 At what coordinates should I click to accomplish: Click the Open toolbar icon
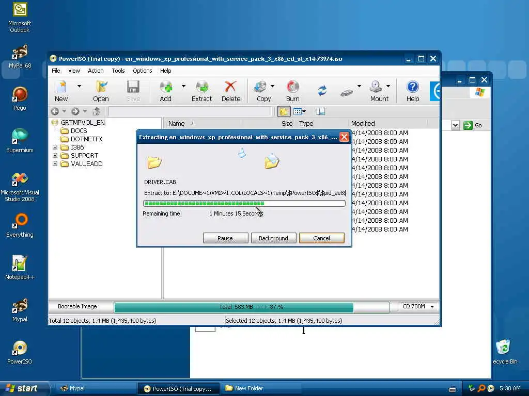coord(101,91)
